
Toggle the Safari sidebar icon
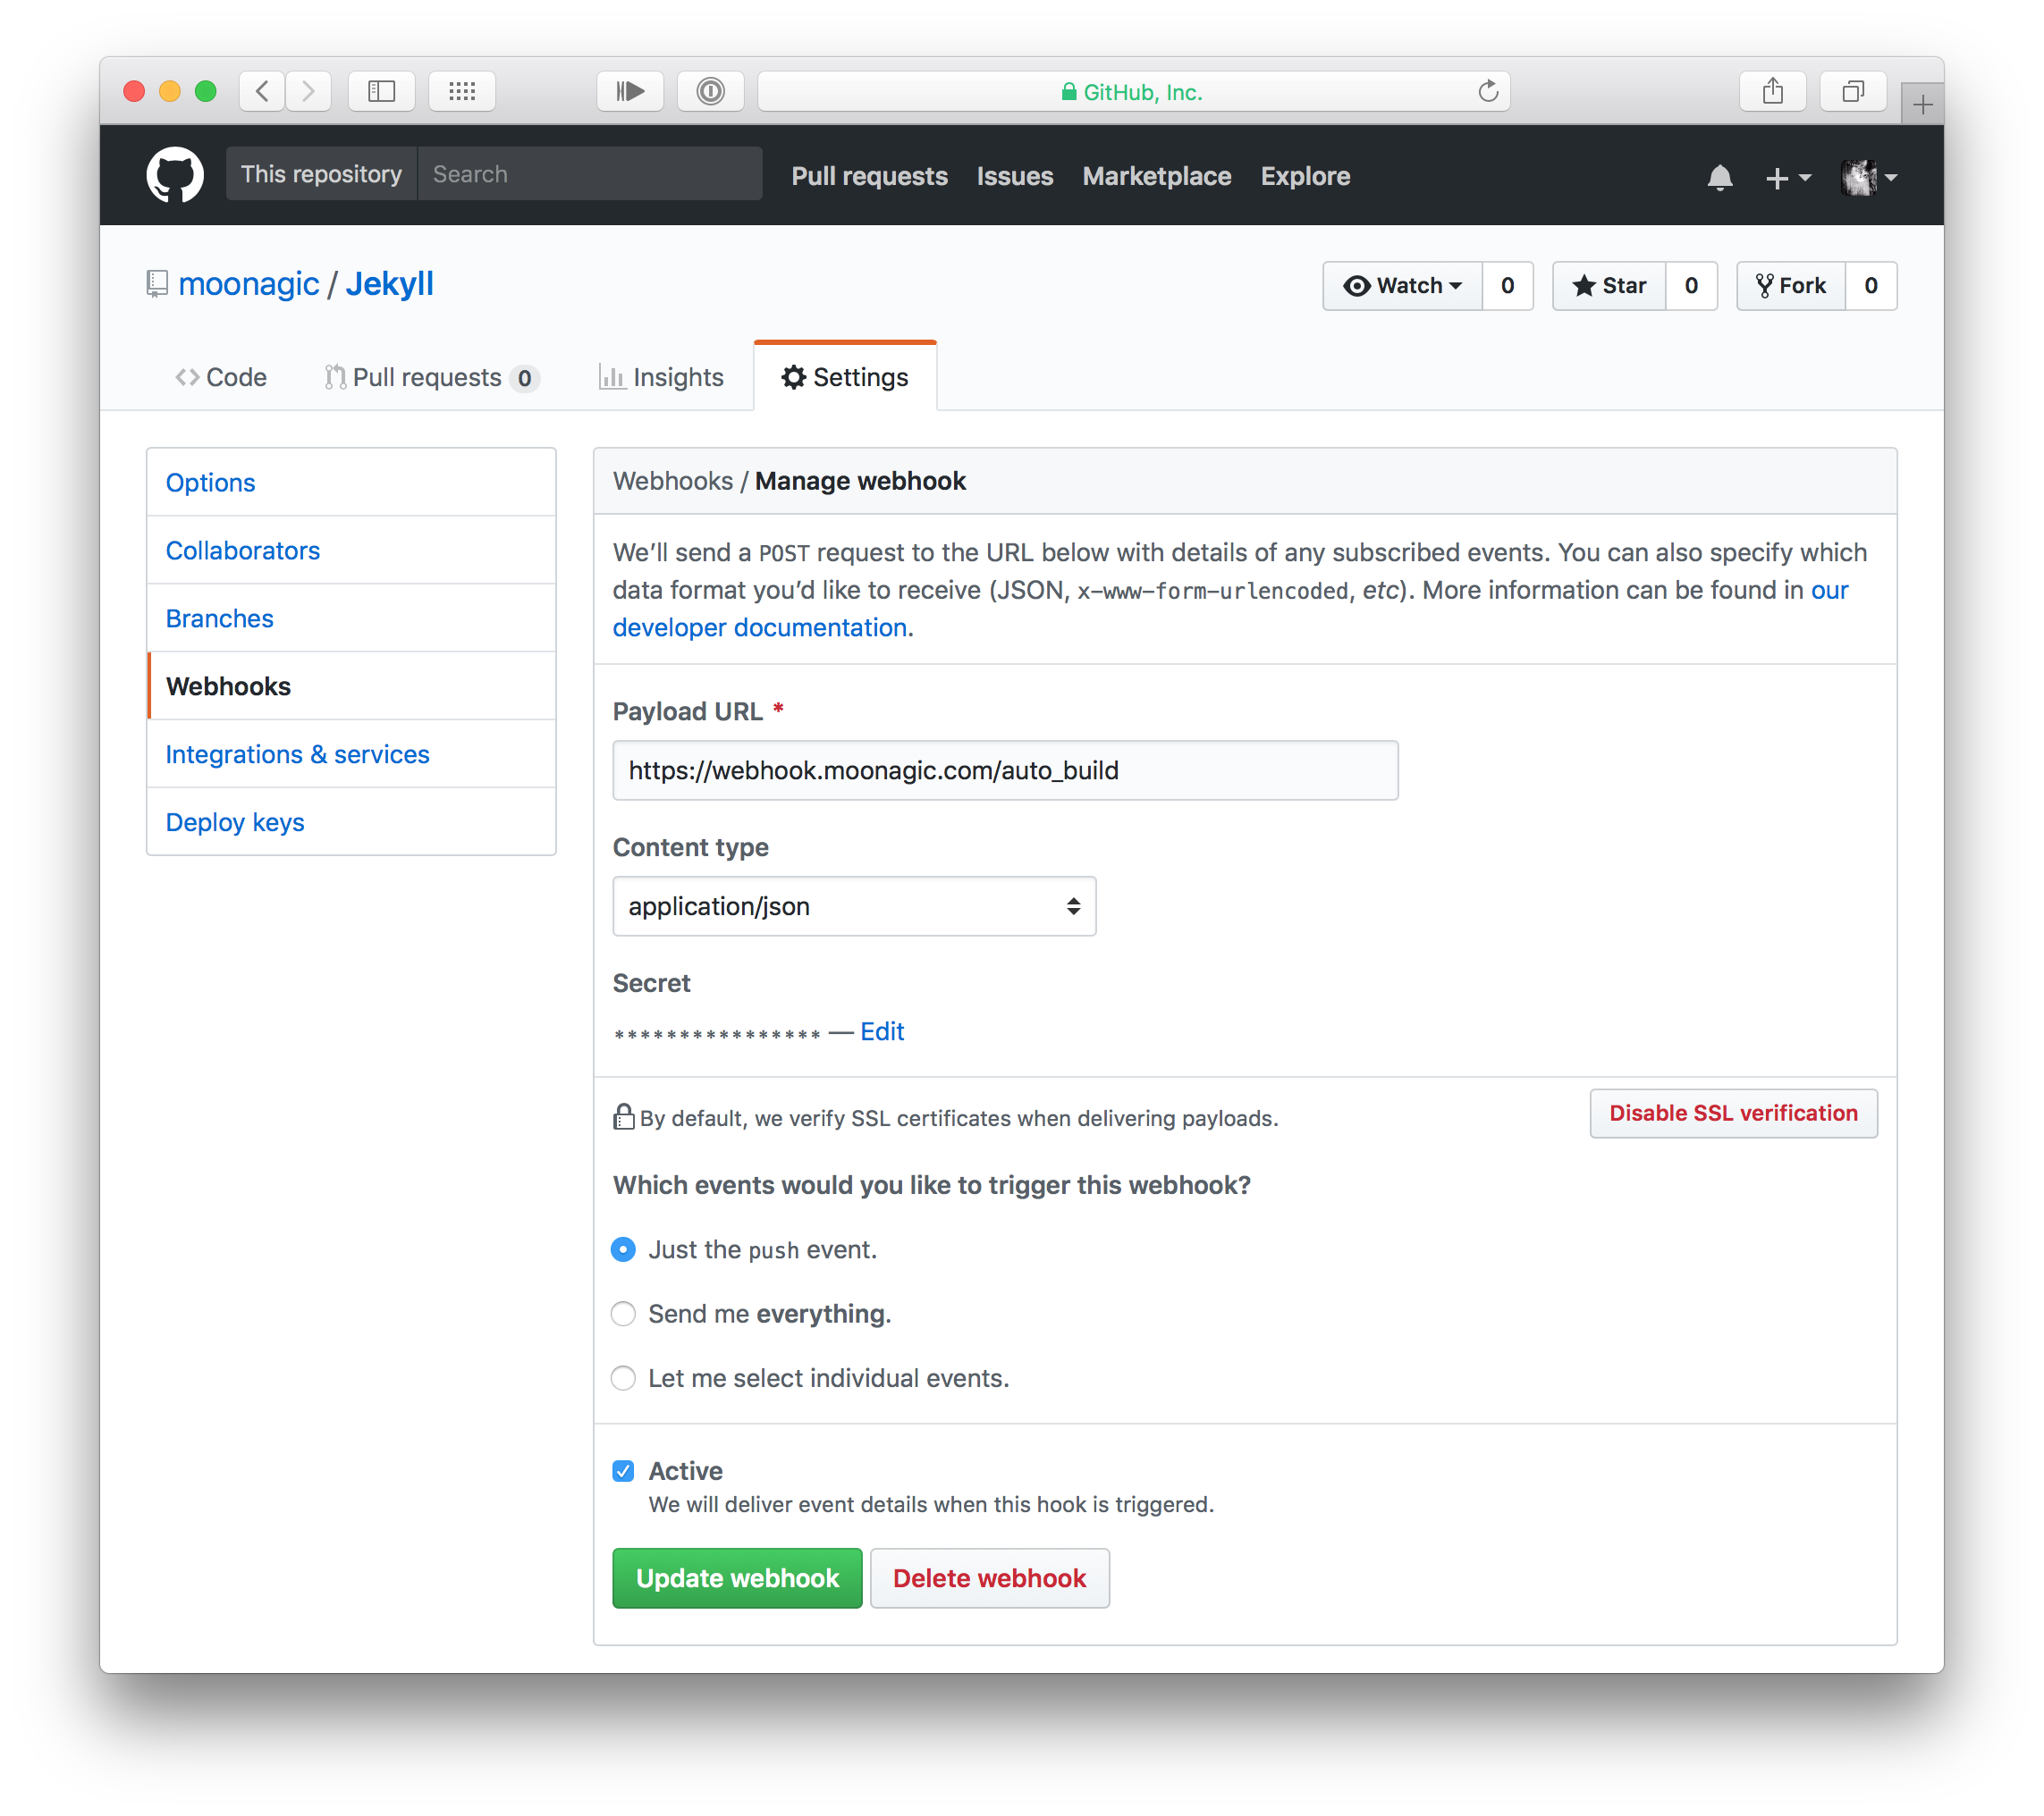click(x=381, y=92)
